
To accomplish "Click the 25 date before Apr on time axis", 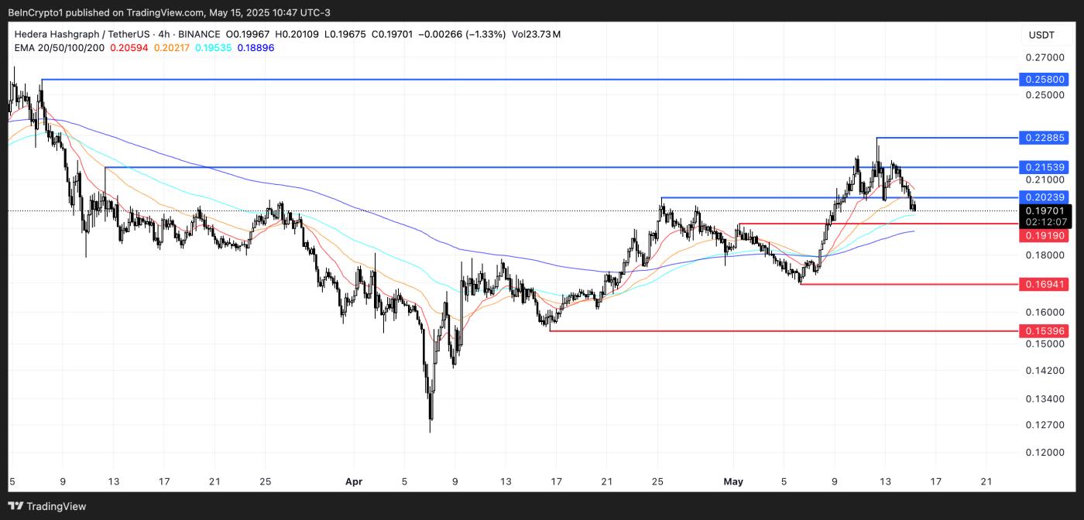I will click(265, 481).
